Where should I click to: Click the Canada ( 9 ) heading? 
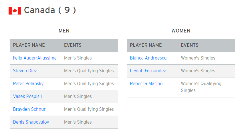pyautogui.click(x=50, y=10)
